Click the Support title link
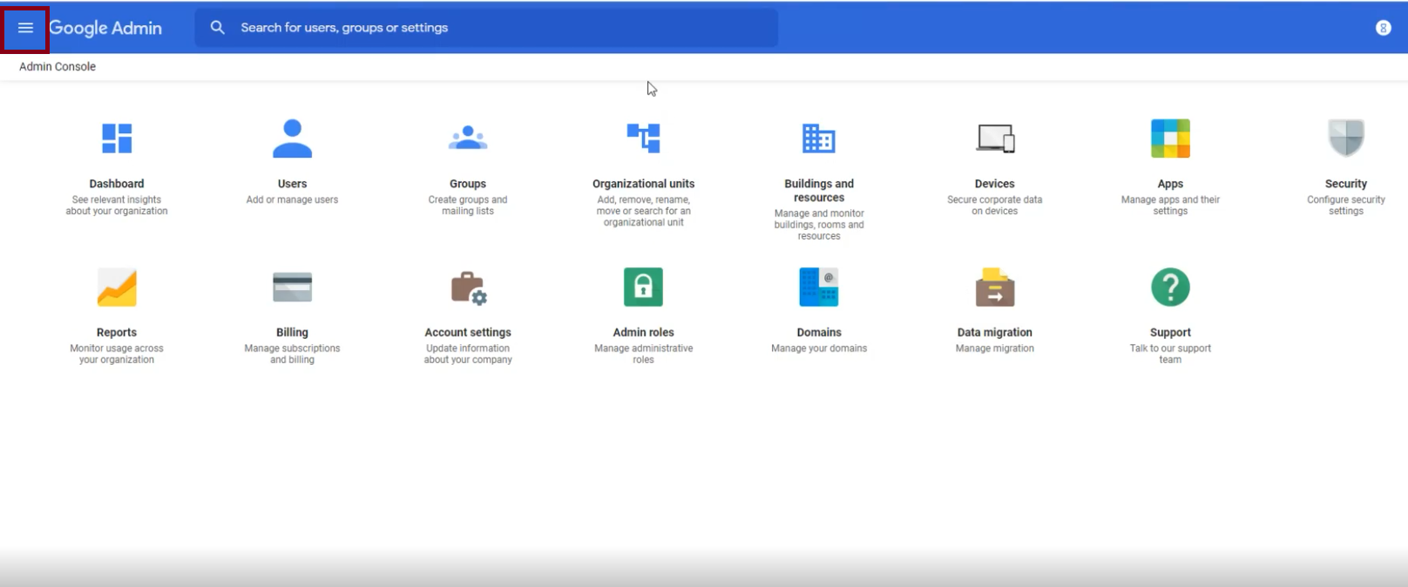The width and height of the screenshot is (1408, 587). pyautogui.click(x=1170, y=333)
